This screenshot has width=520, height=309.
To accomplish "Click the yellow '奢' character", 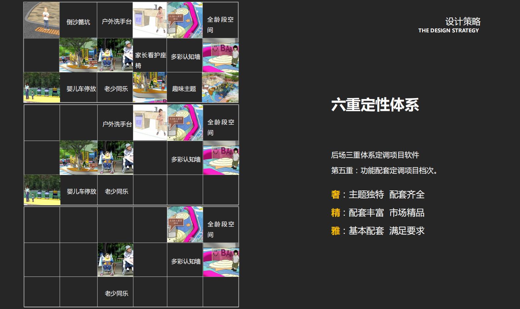I will coord(336,194).
